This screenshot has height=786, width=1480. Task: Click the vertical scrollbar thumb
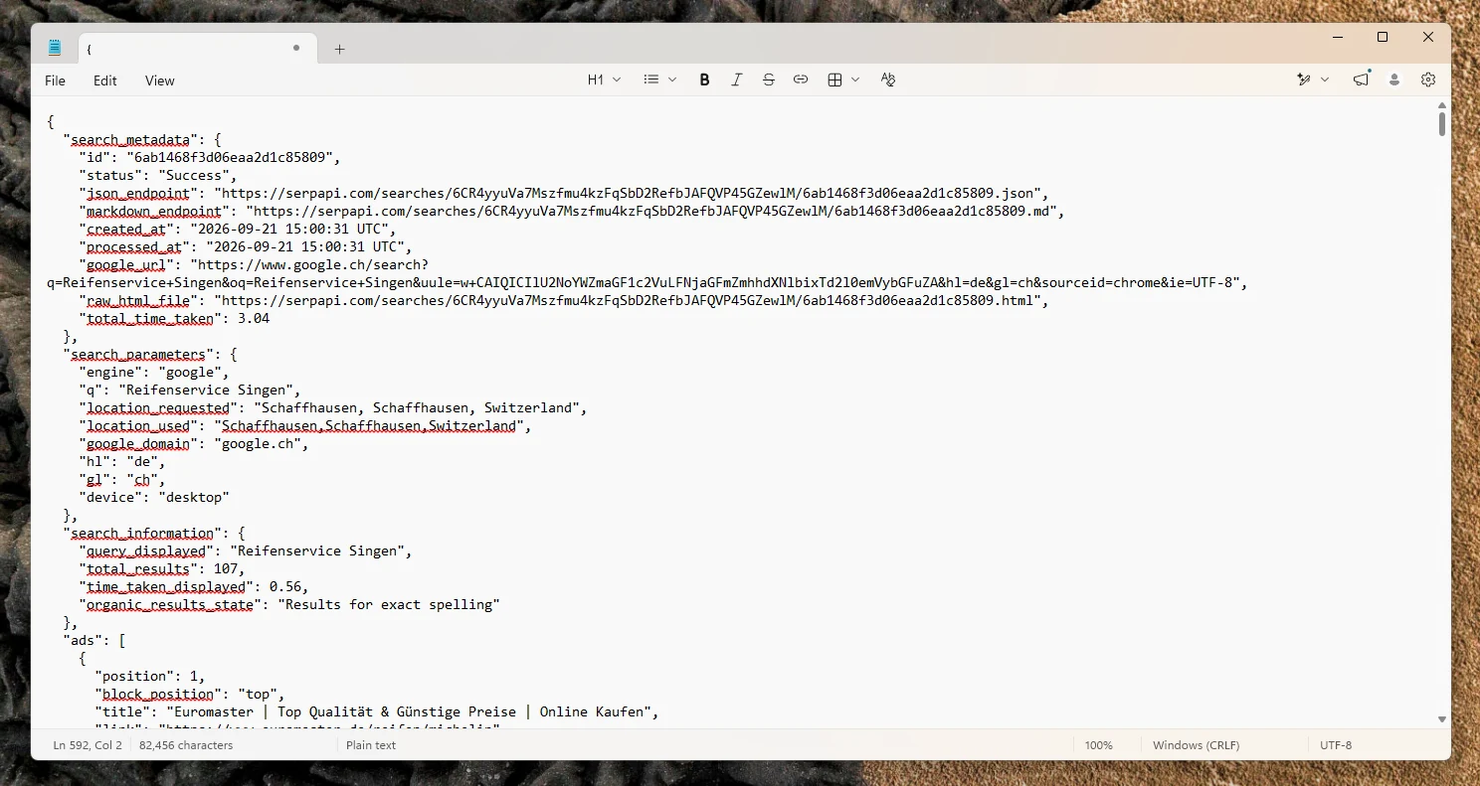(1442, 124)
